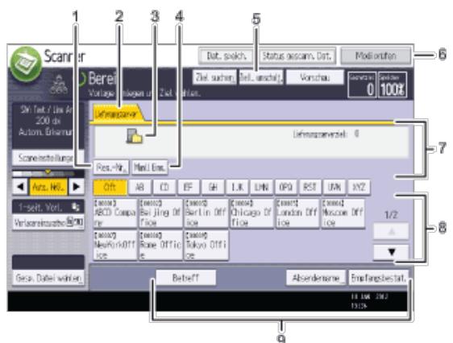Tap the Empfangsbestät. receipt button
This screenshot has height=343, width=453.
(x=379, y=278)
